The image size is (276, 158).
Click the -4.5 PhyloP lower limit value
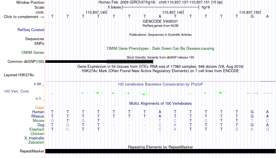(38, 99)
